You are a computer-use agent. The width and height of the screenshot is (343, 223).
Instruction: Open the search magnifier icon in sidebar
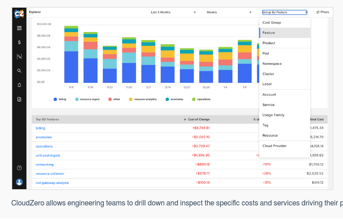19,71
